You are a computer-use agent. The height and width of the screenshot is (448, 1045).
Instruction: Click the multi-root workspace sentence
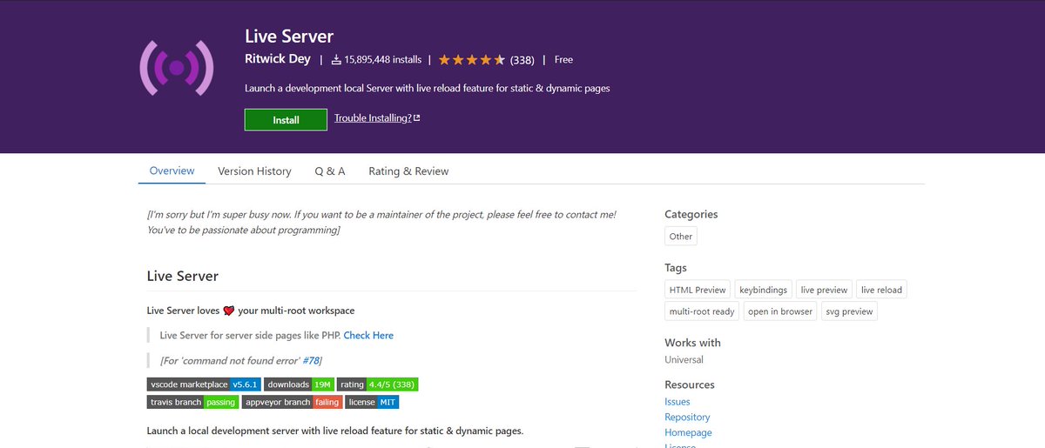(x=251, y=311)
